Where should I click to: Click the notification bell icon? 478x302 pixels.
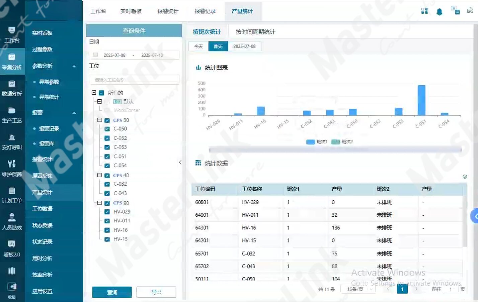click(x=439, y=12)
